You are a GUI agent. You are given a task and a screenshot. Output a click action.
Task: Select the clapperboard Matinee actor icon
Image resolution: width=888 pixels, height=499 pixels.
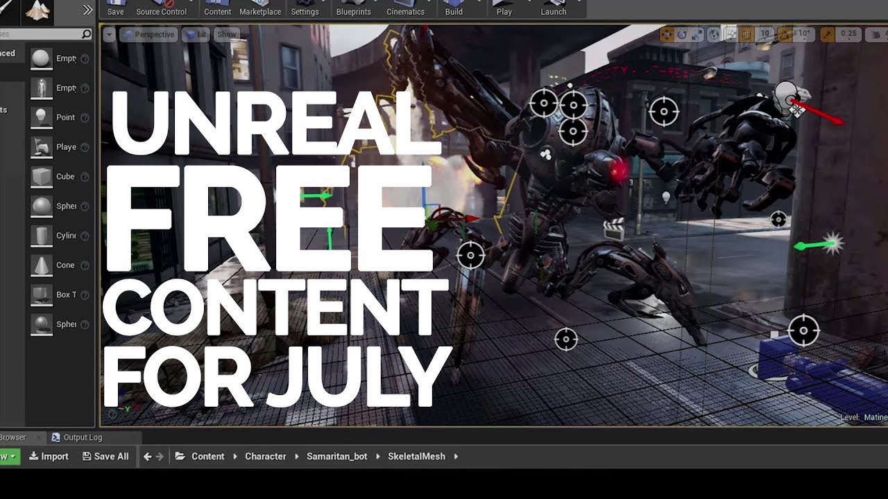[x=614, y=229]
